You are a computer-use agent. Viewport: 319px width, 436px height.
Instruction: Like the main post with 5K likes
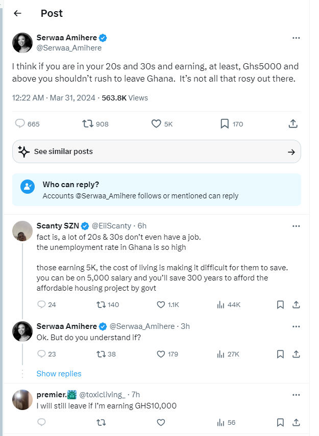coord(157,124)
